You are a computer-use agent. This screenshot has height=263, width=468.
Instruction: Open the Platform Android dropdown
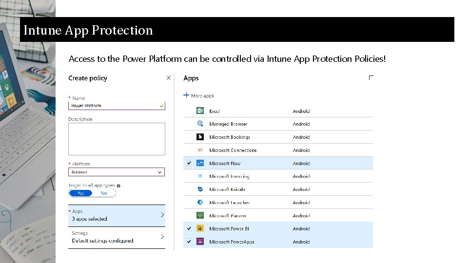coord(117,172)
